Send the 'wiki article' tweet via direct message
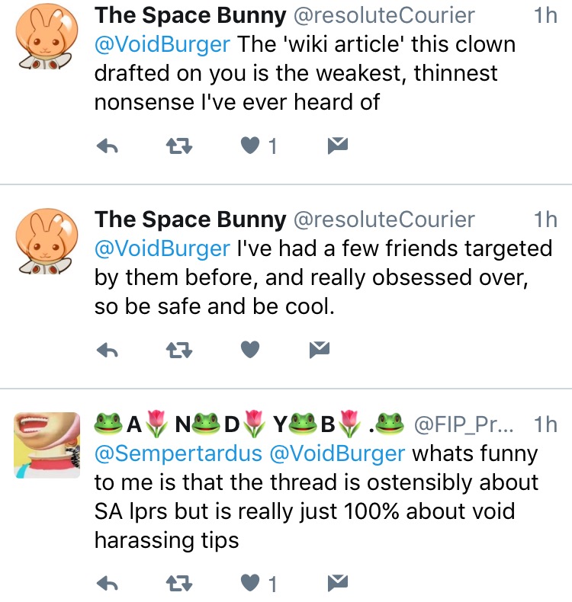The image size is (572, 602). pyautogui.click(x=338, y=145)
